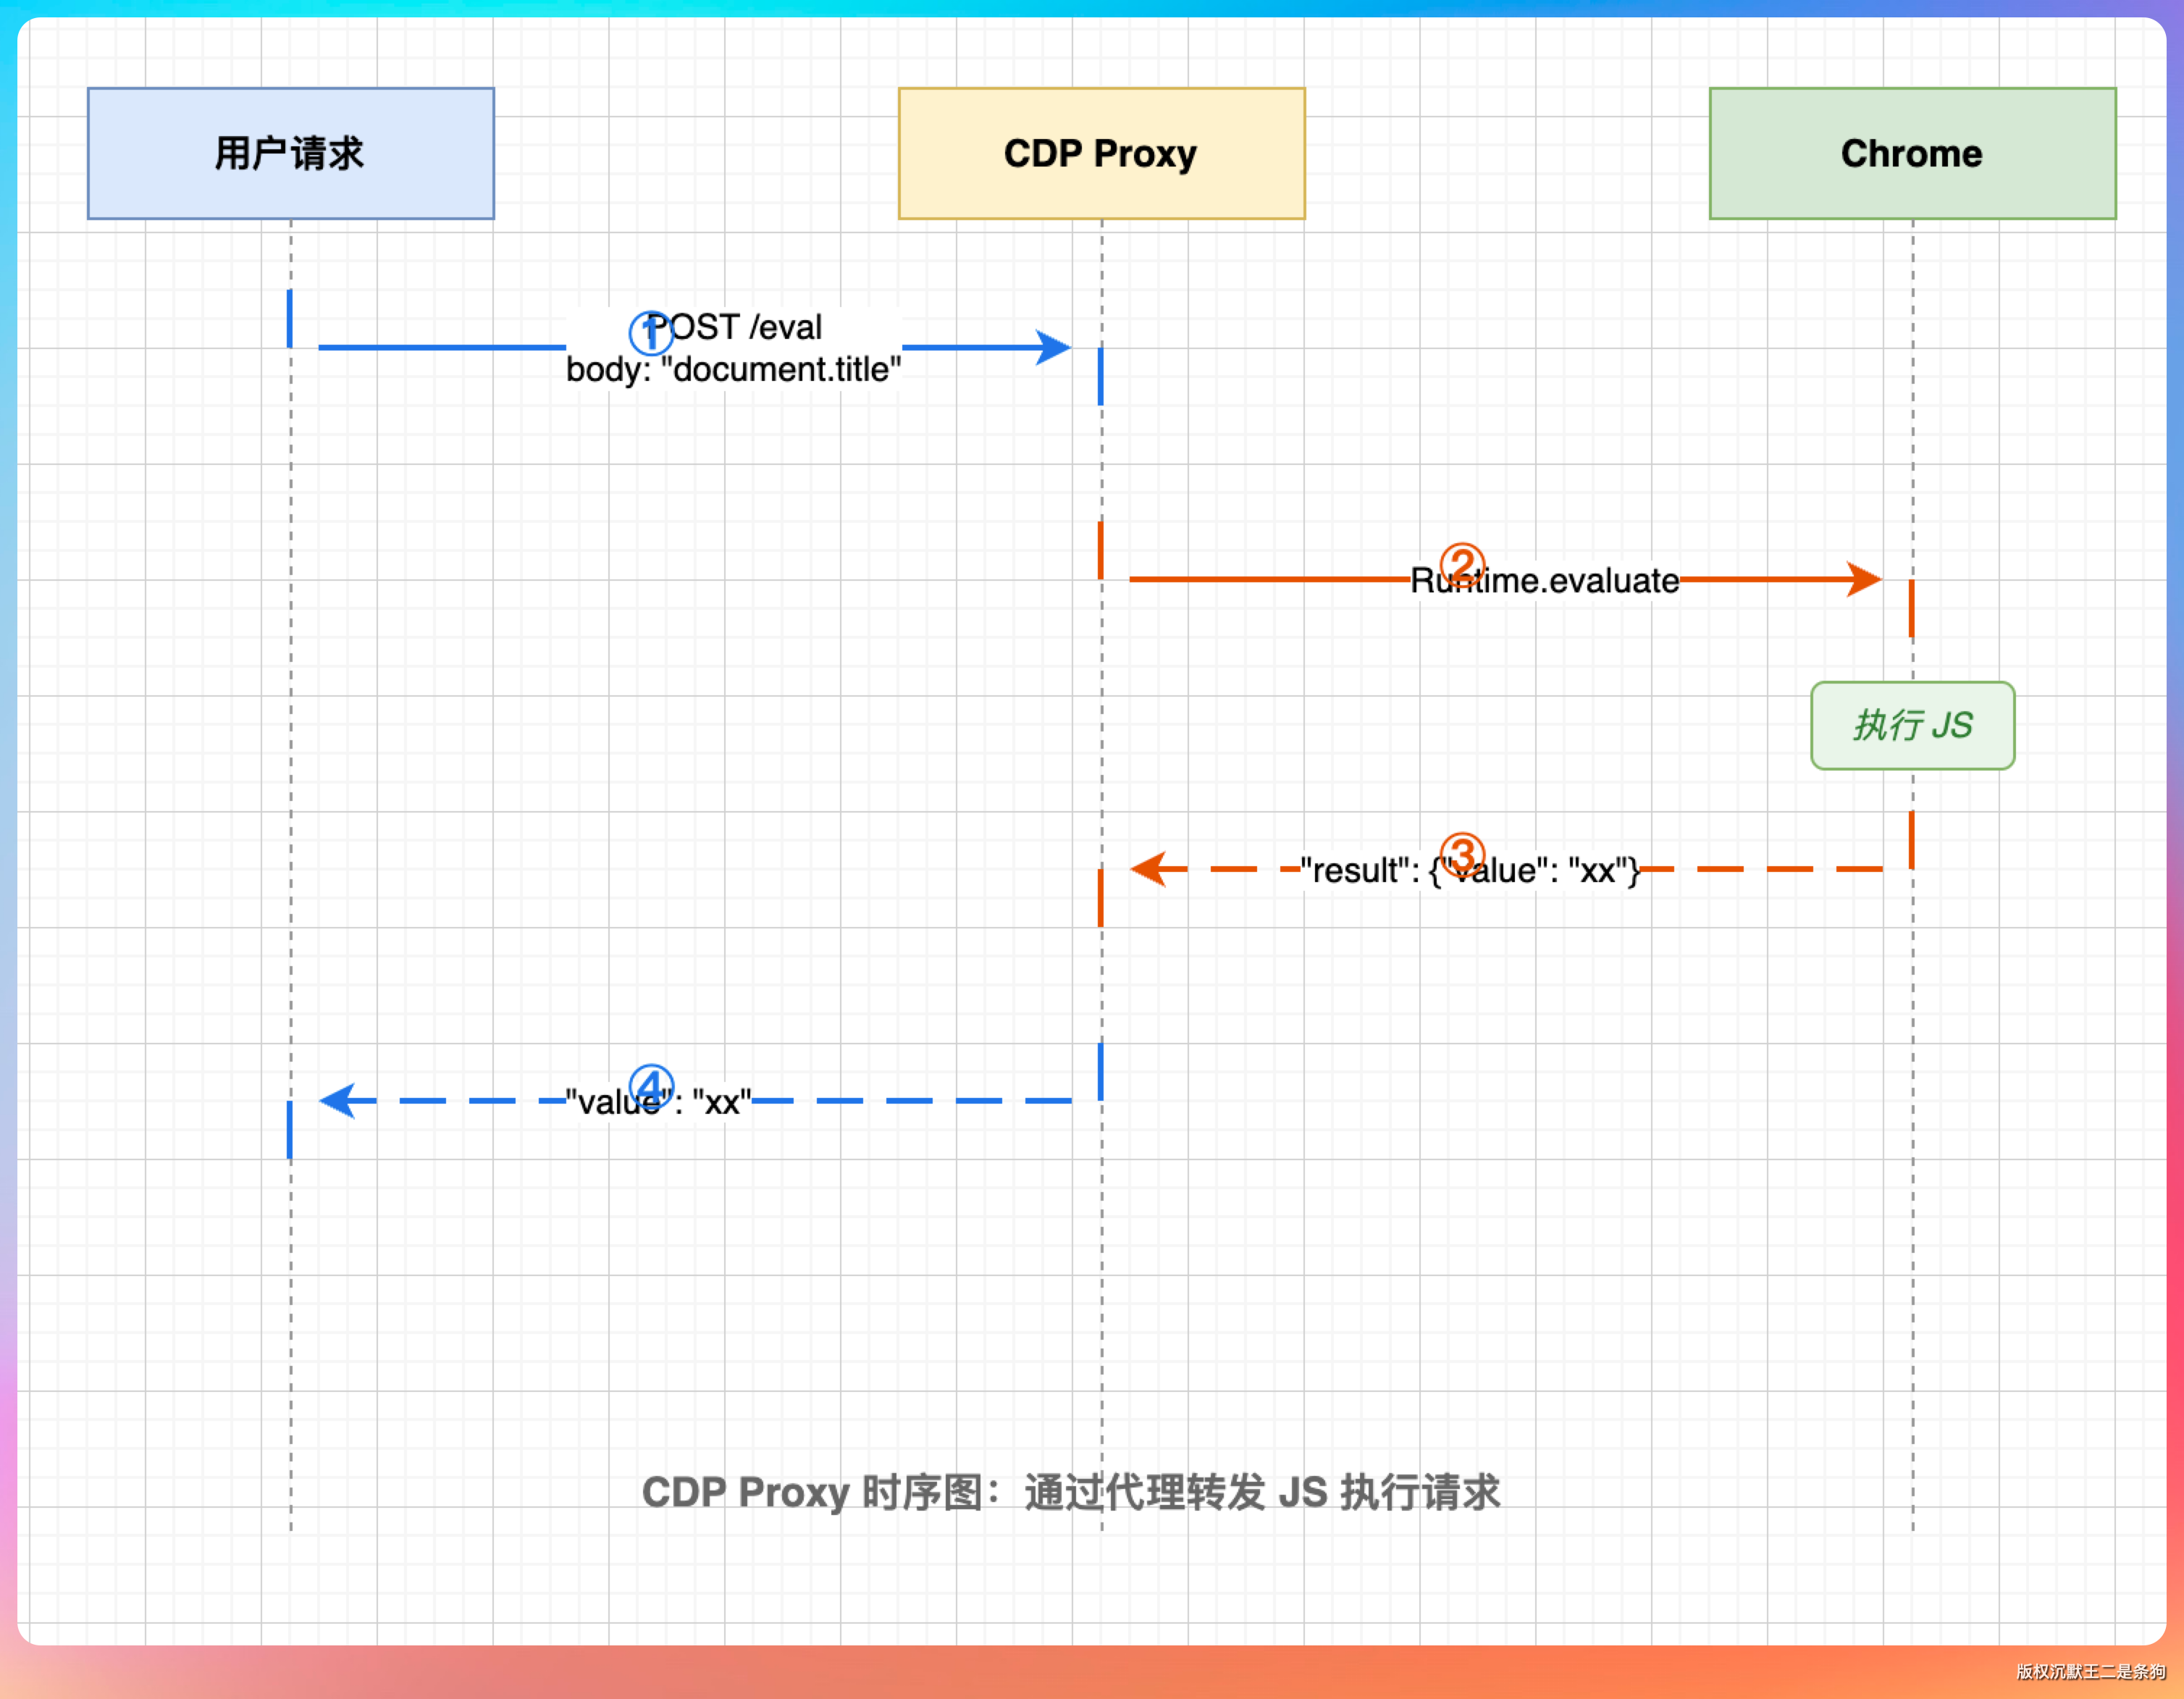Click blue dashed arrowhead returning to user lifeline
This screenshot has width=2184, height=1699.
point(337,1100)
